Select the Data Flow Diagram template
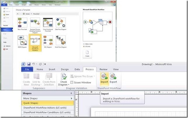This screenshot has width=188, height=118. pyautogui.click(x=61, y=24)
